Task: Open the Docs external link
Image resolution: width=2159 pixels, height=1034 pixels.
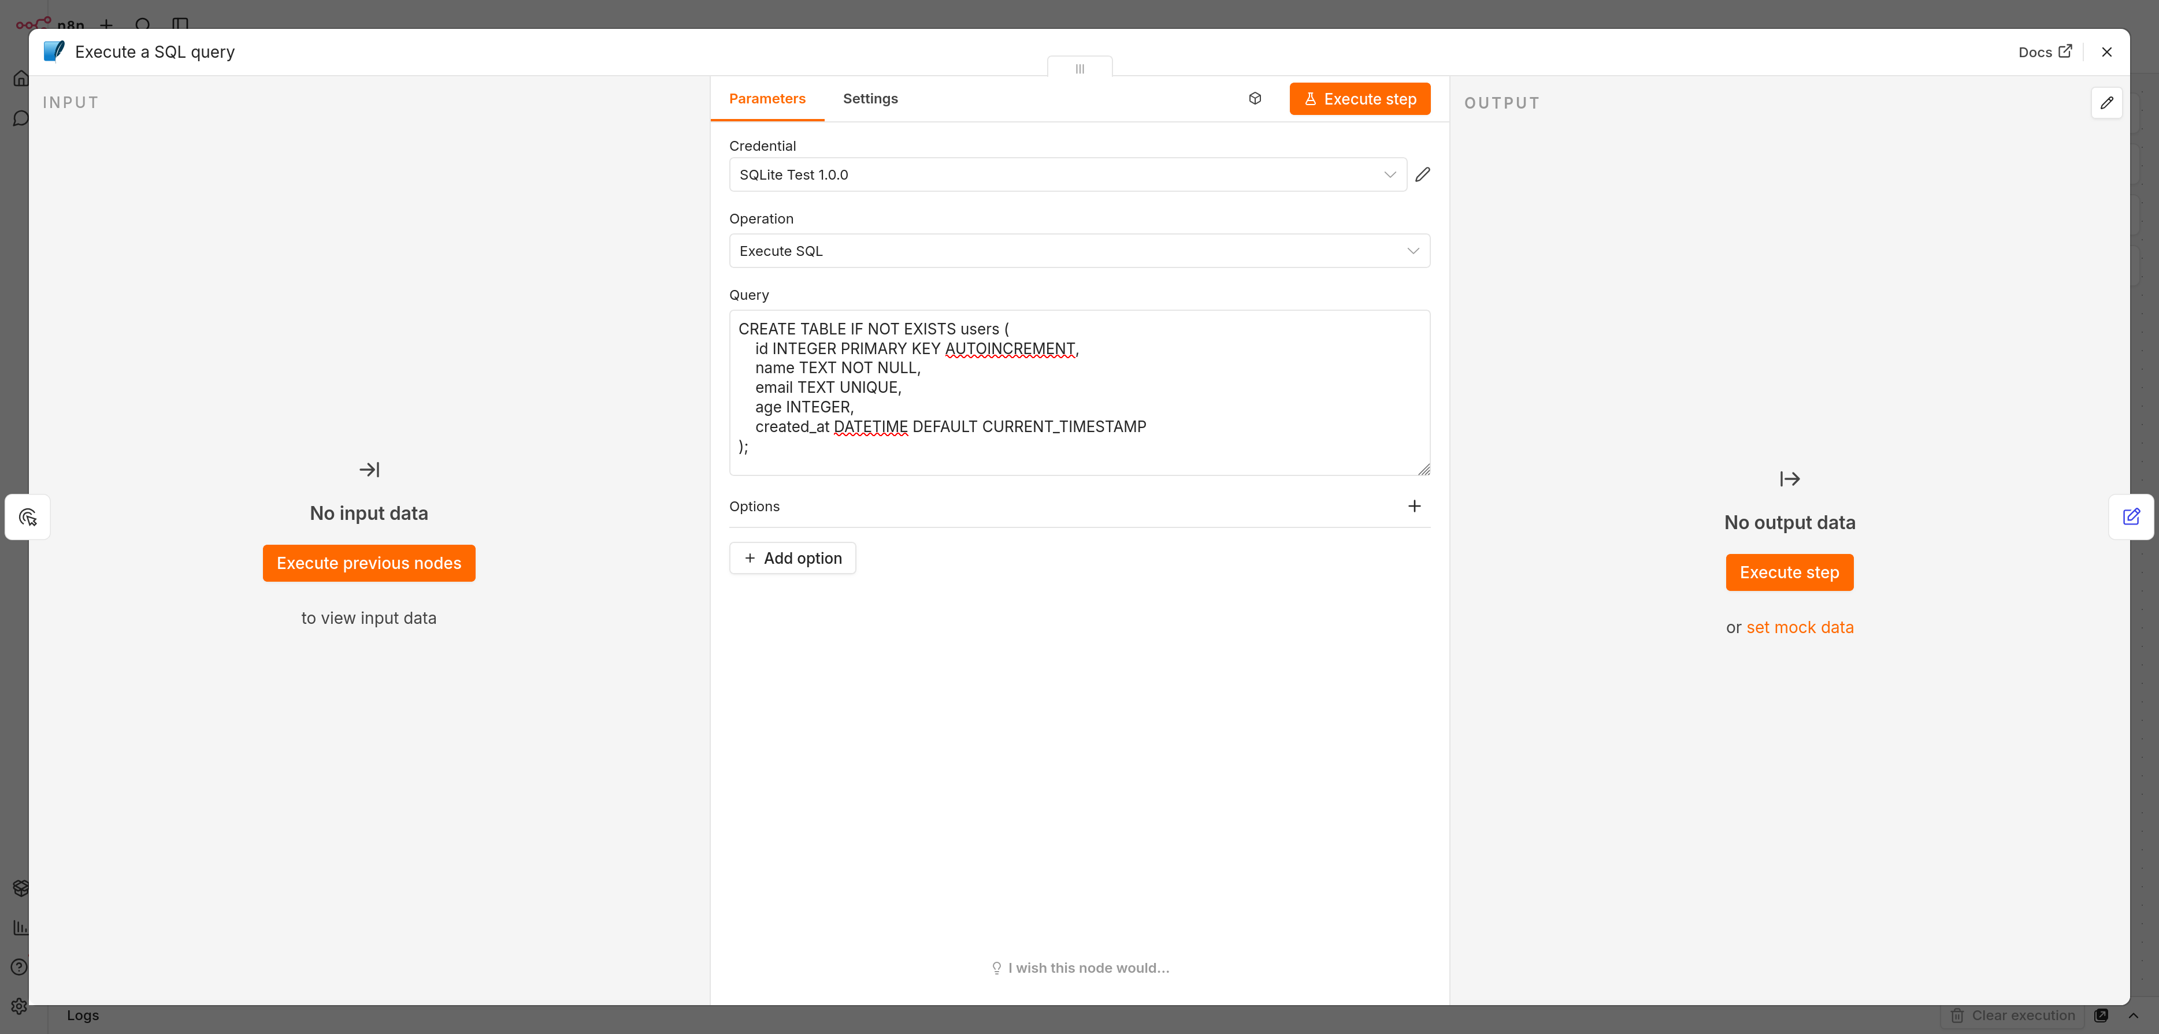Action: click(x=2045, y=52)
